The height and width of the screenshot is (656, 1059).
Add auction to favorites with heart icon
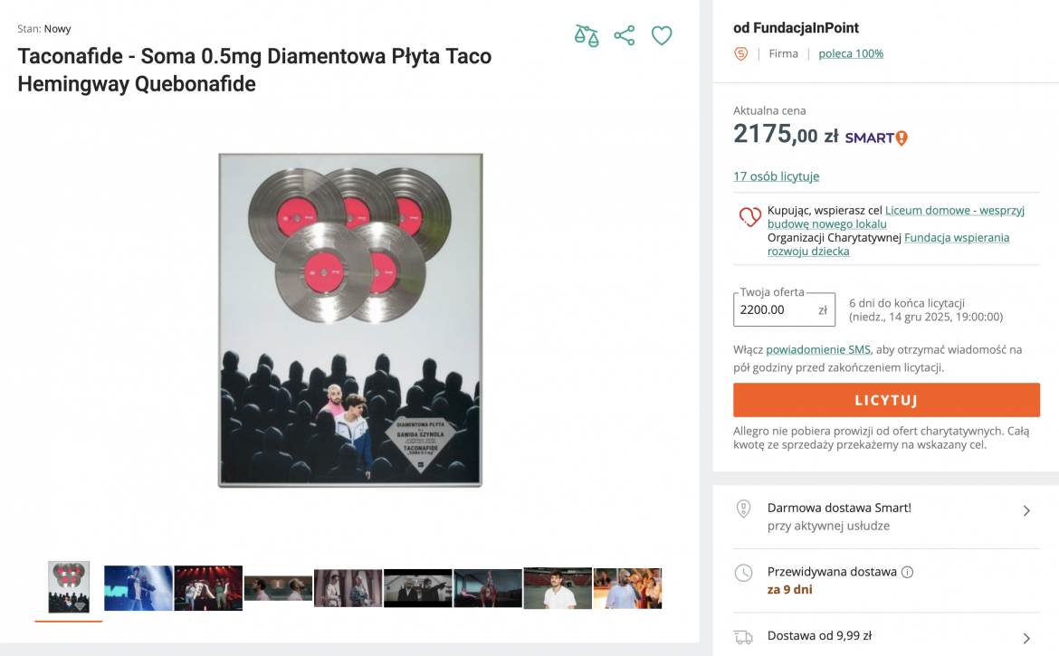point(662,36)
